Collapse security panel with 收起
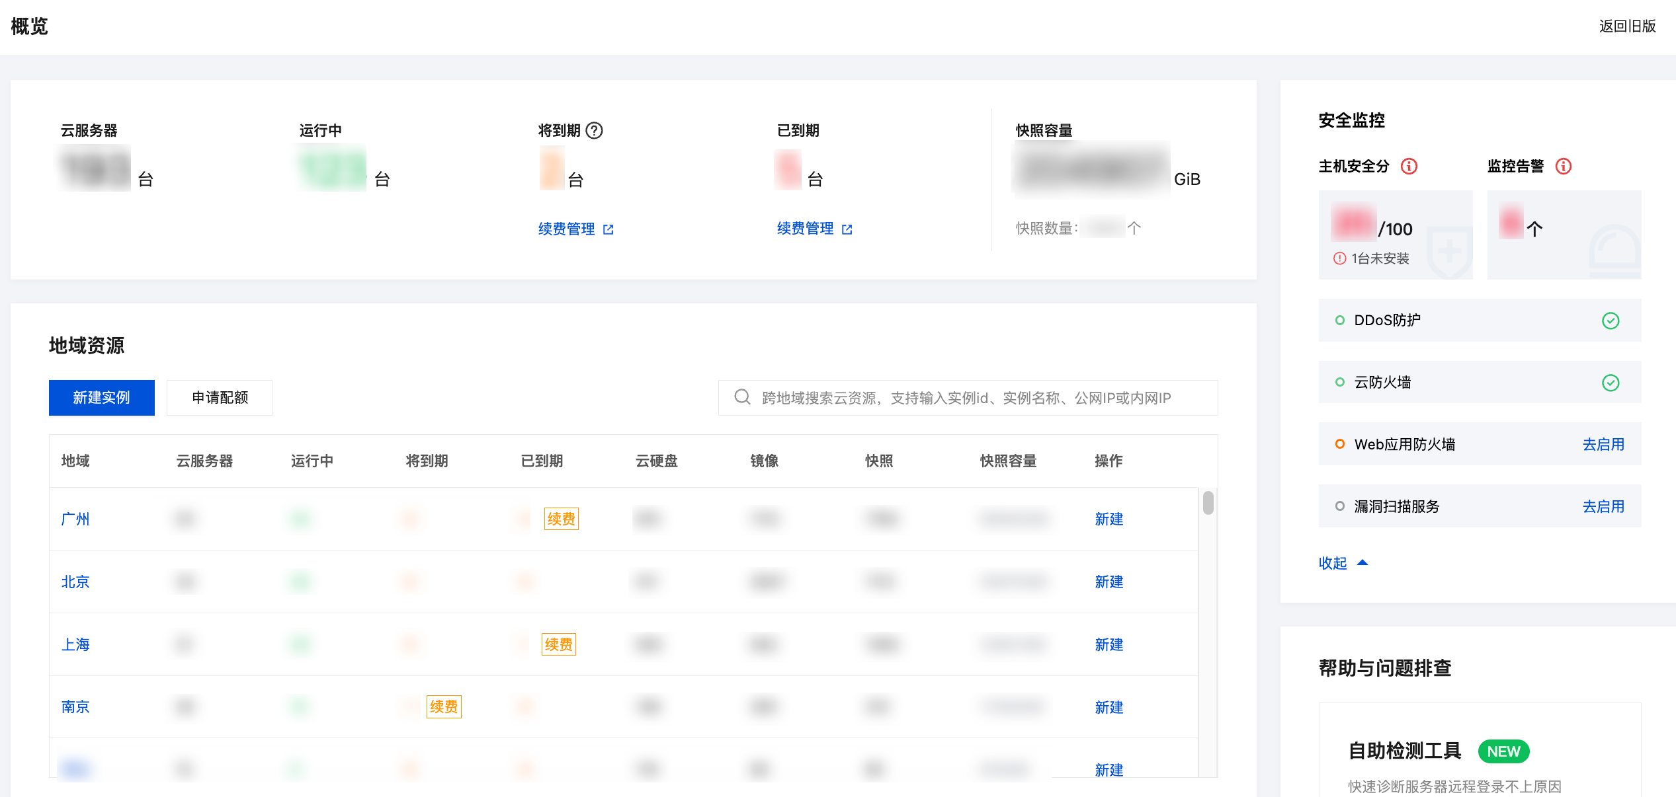 (1333, 563)
